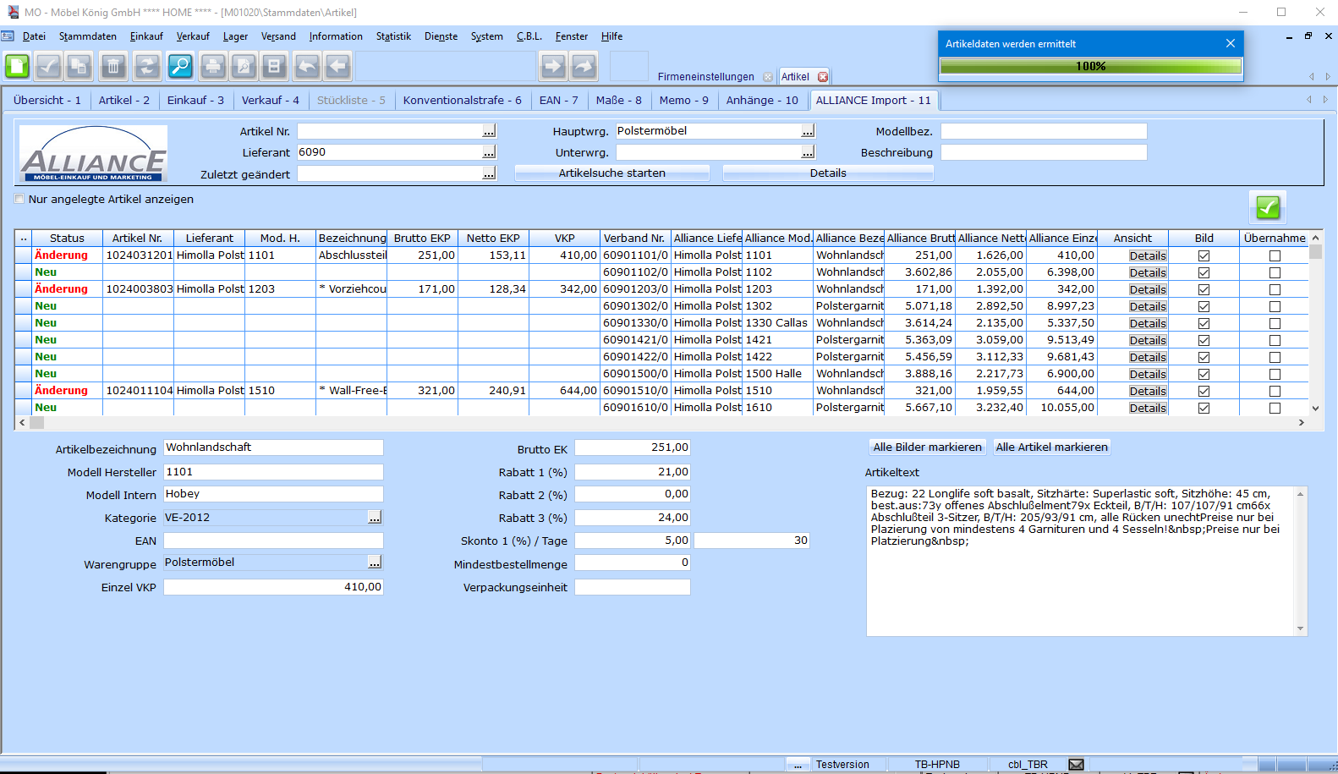Click the 100% progress bar
Viewport: 1338px width, 774px height.
click(x=1091, y=66)
